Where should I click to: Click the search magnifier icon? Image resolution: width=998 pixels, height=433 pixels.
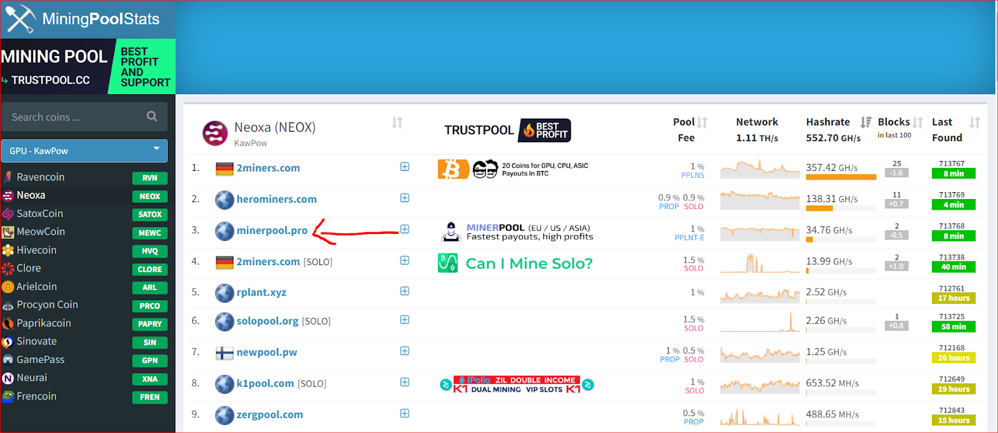[x=152, y=116]
